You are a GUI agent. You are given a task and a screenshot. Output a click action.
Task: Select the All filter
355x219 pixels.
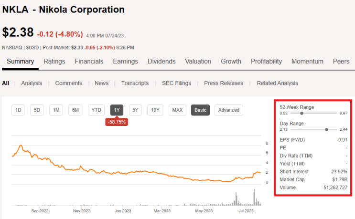6,83
